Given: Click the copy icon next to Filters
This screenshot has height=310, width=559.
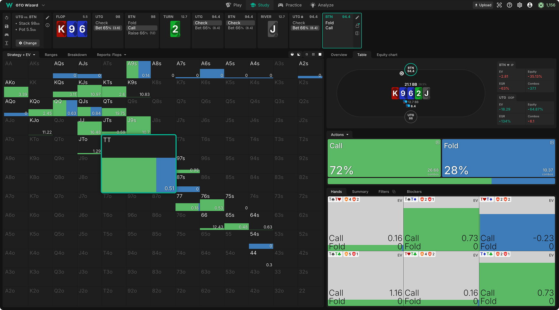Looking at the screenshot, I should (x=394, y=192).
